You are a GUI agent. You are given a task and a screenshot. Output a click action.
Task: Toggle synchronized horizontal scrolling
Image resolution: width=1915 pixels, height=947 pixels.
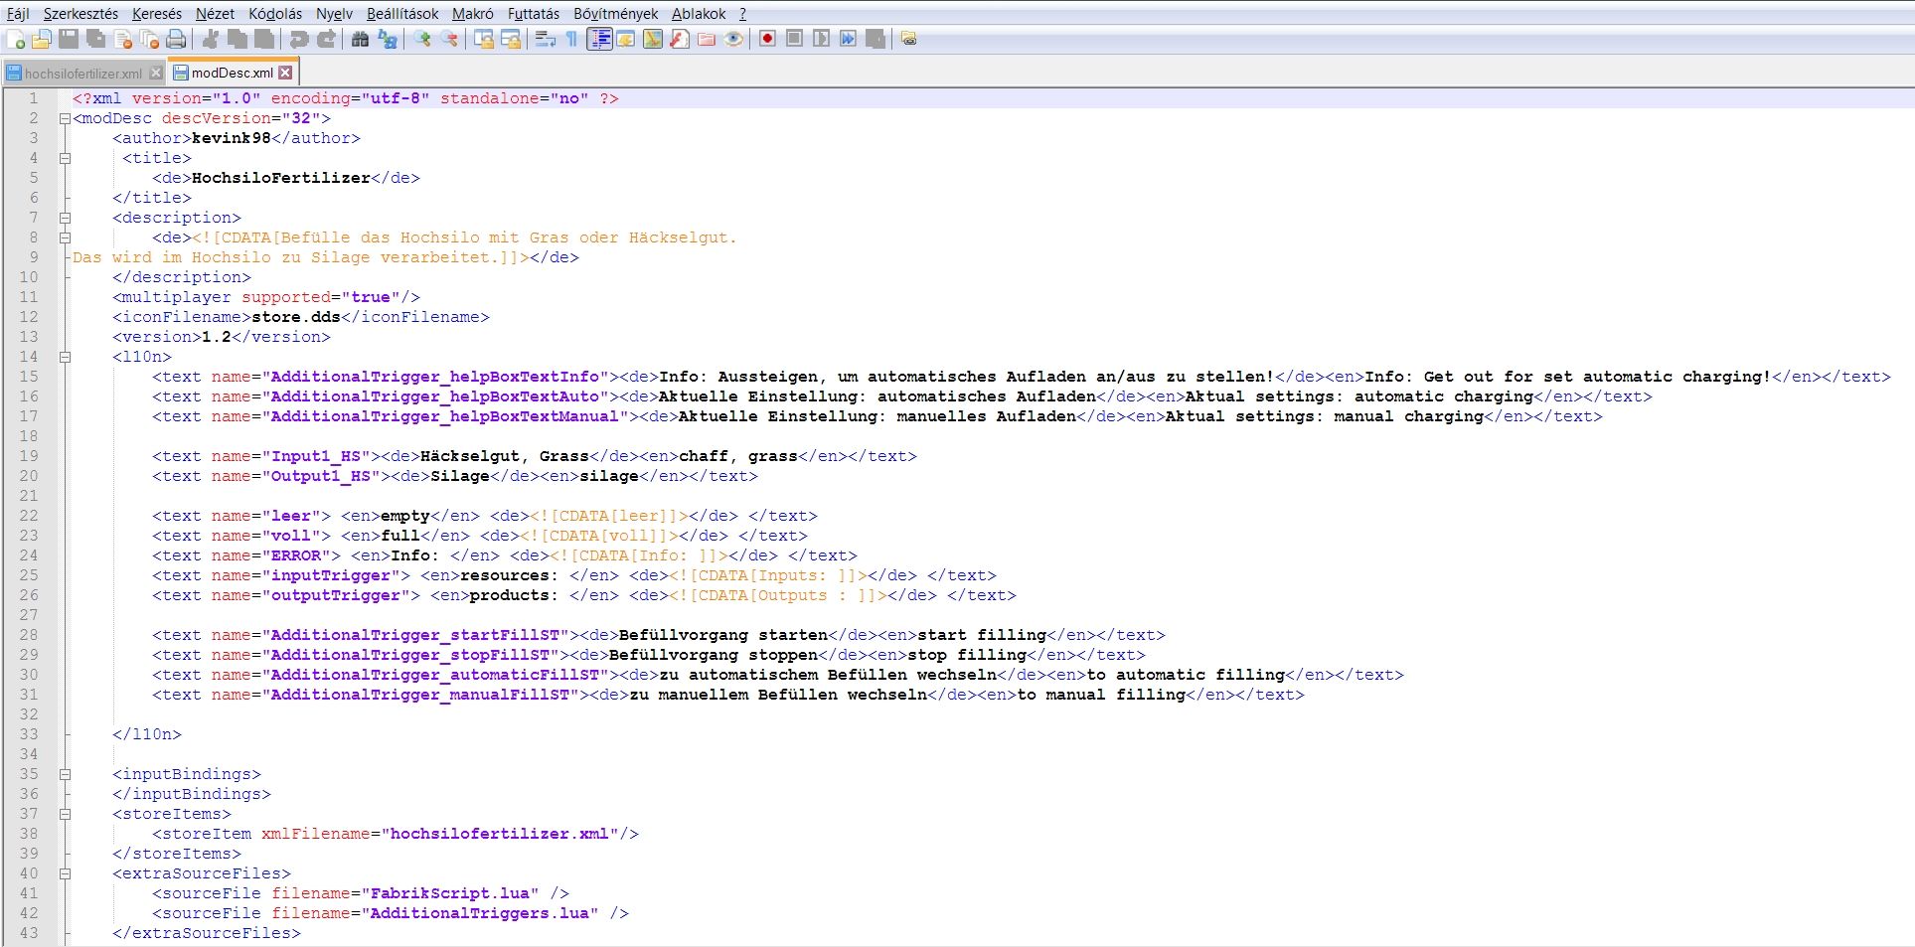coord(511,39)
